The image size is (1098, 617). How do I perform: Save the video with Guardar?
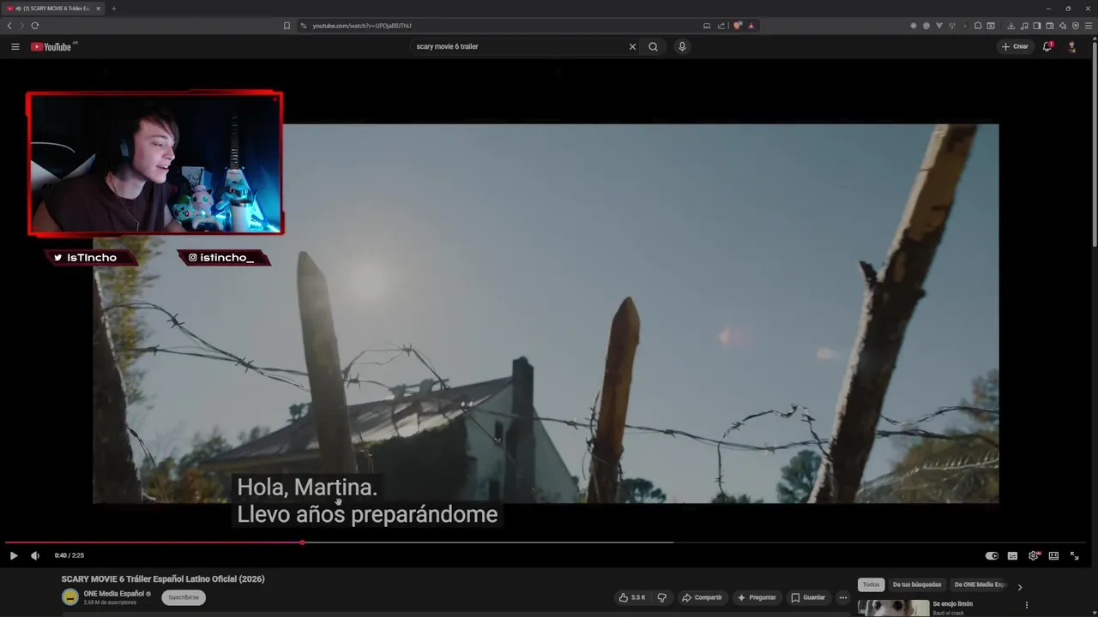(x=808, y=597)
